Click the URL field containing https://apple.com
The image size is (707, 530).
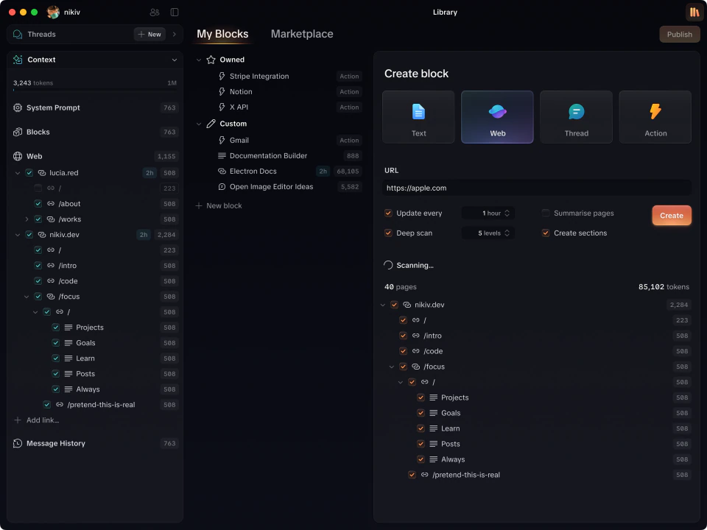(x=537, y=188)
